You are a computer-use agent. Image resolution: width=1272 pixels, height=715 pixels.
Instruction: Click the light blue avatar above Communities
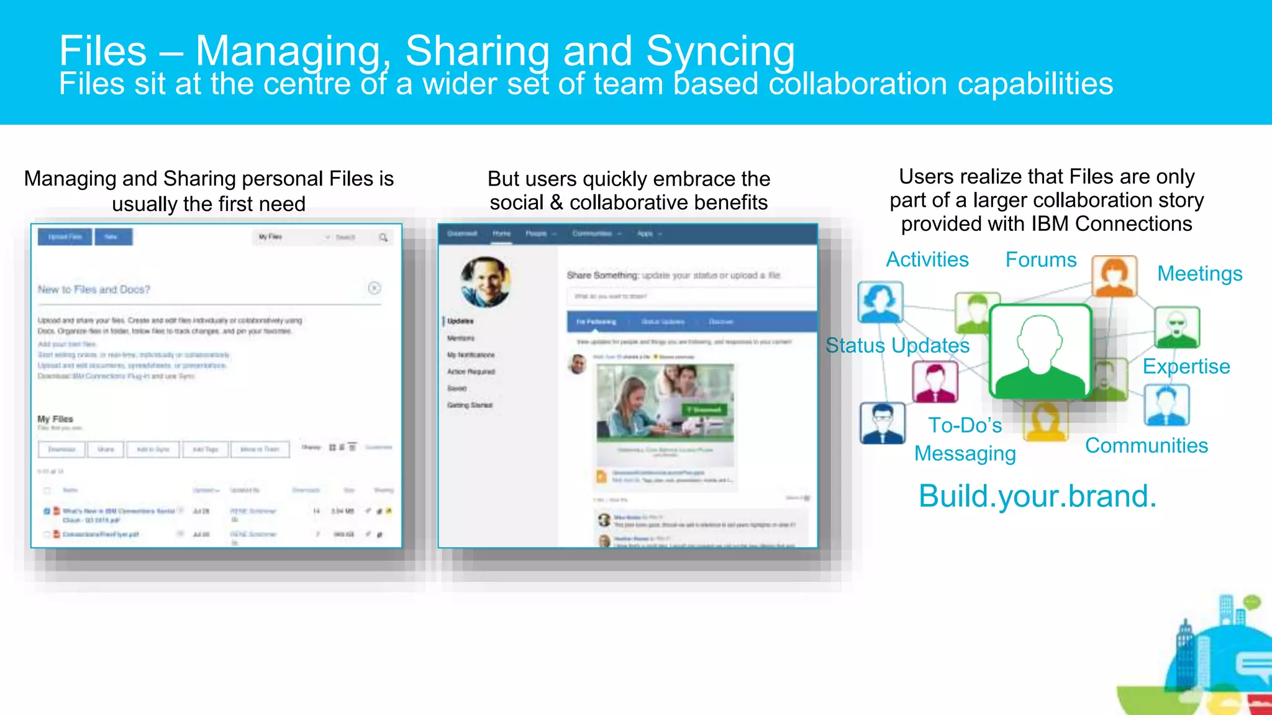(x=1167, y=405)
